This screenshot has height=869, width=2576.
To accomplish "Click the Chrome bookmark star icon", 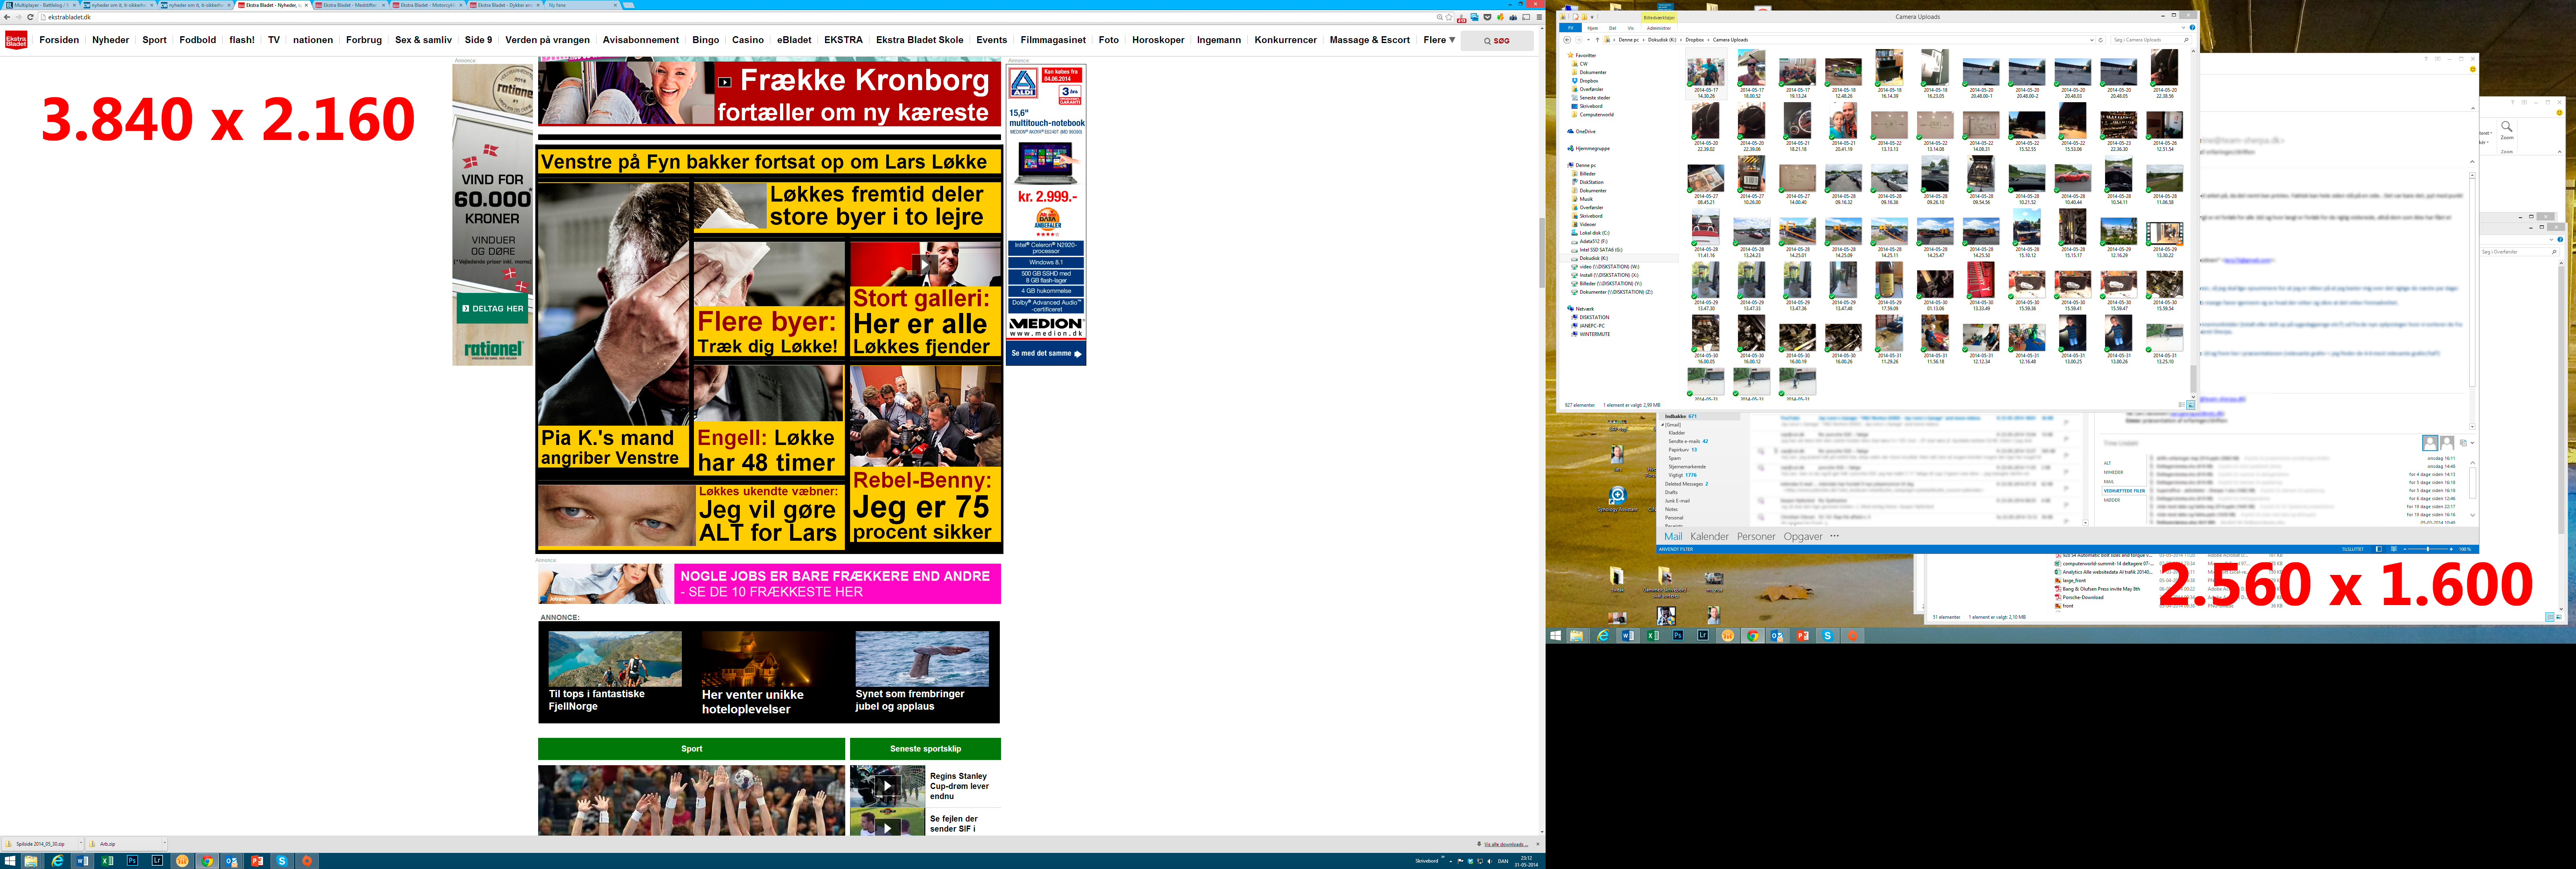I will click(1449, 17).
